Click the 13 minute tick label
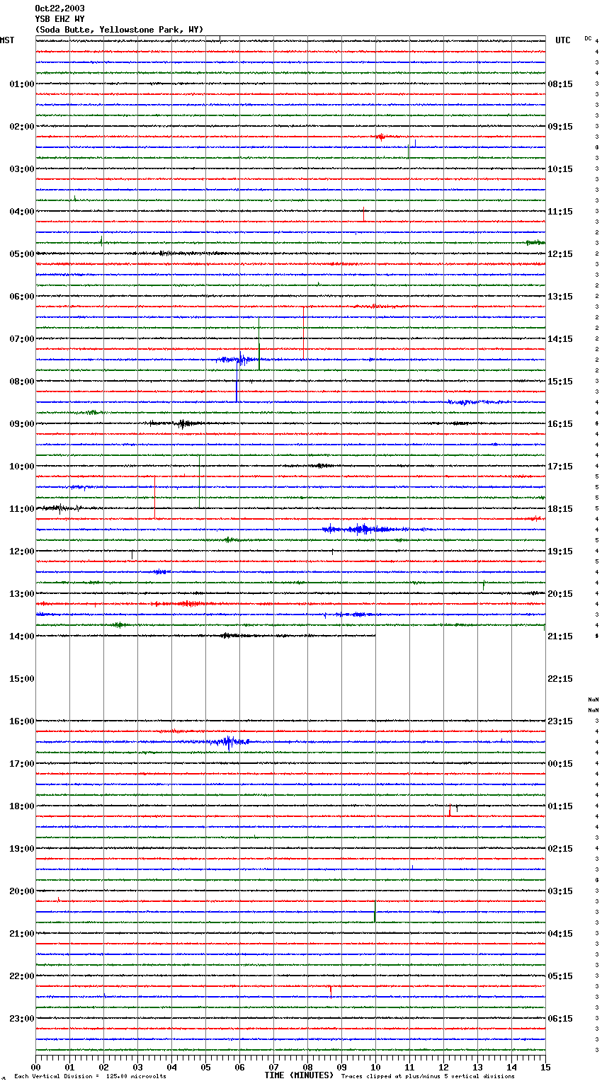The height and width of the screenshot is (1086, 602). 477,1068
